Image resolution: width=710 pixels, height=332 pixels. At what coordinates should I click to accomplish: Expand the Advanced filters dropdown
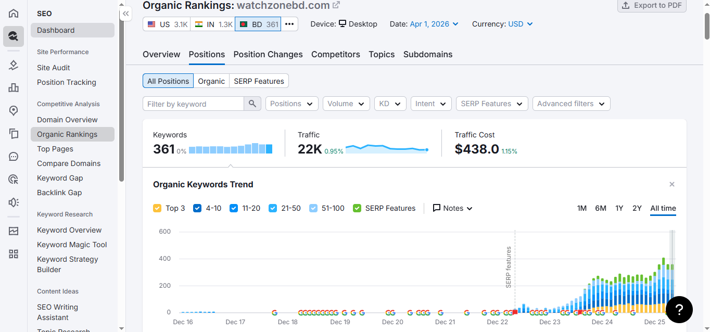coord(572,104)
